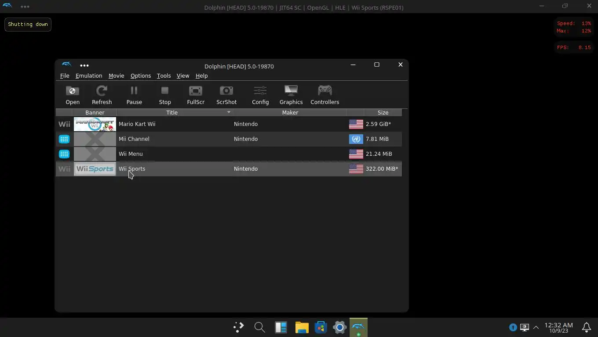
Task: Click Nintendo maker in Wii Sports row
Action: tap(246, 169)
